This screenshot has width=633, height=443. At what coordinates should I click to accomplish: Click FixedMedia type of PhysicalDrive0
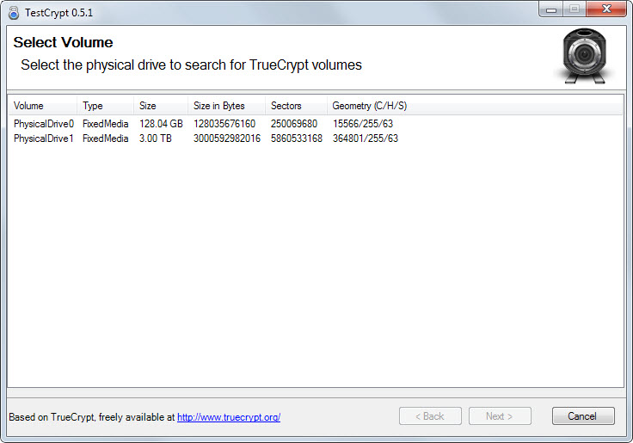(106, 124)
